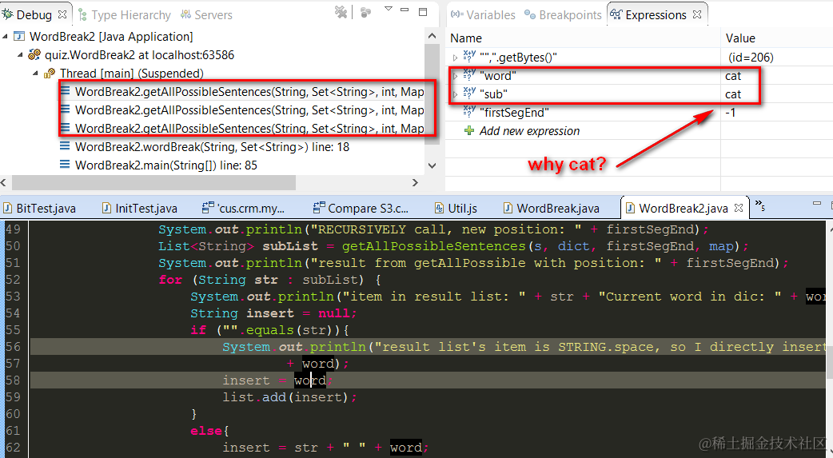
Task: Click line number 50 in the editor gutter
Action: (x=13, y=246)
